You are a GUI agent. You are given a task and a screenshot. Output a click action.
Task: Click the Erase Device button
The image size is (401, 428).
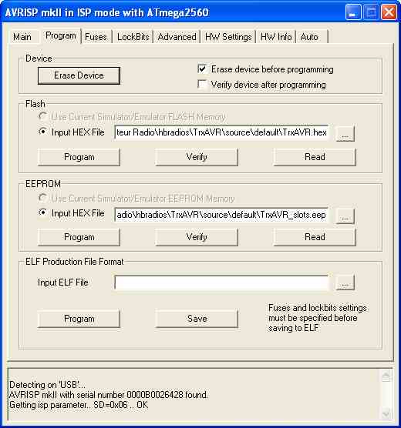[x=79, y=75]
